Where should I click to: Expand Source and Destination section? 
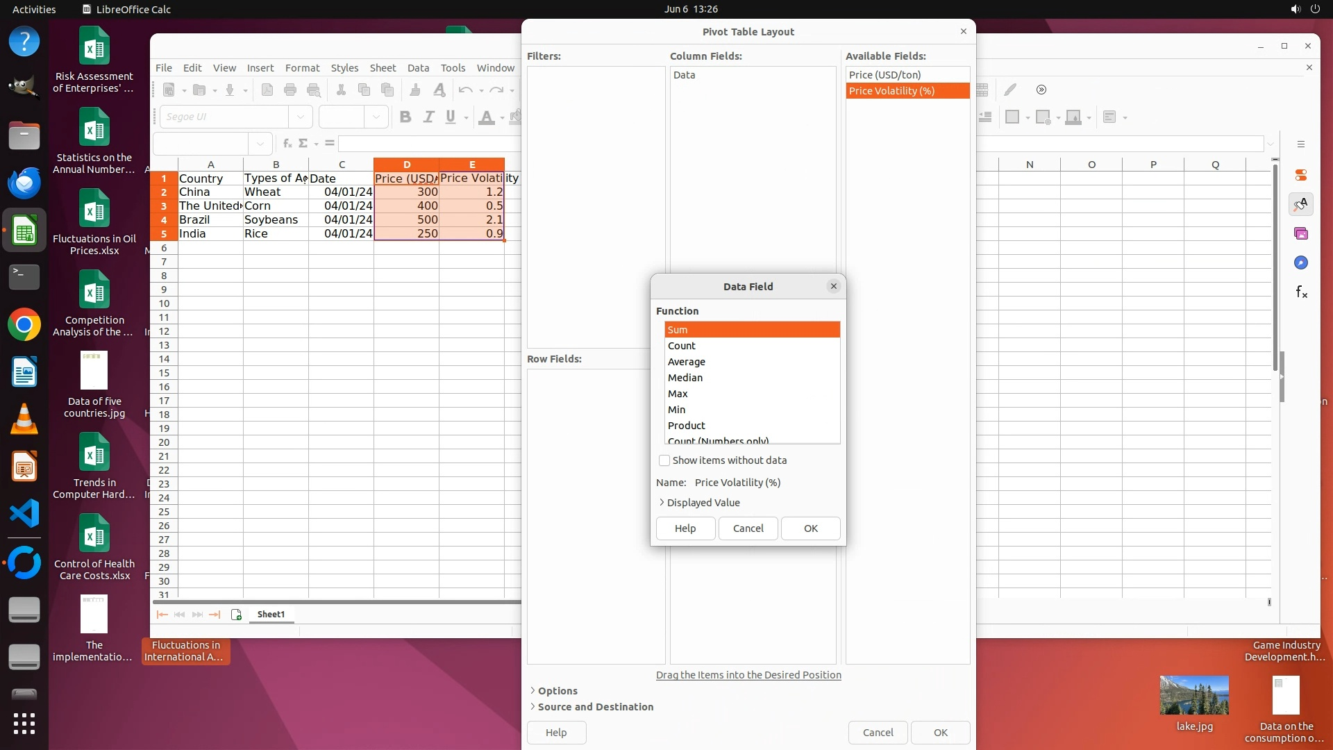point(595,707)
